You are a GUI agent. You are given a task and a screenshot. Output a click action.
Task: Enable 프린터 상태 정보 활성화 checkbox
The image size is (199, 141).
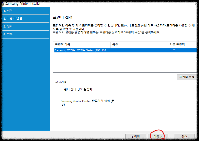[x=58, y=89]
